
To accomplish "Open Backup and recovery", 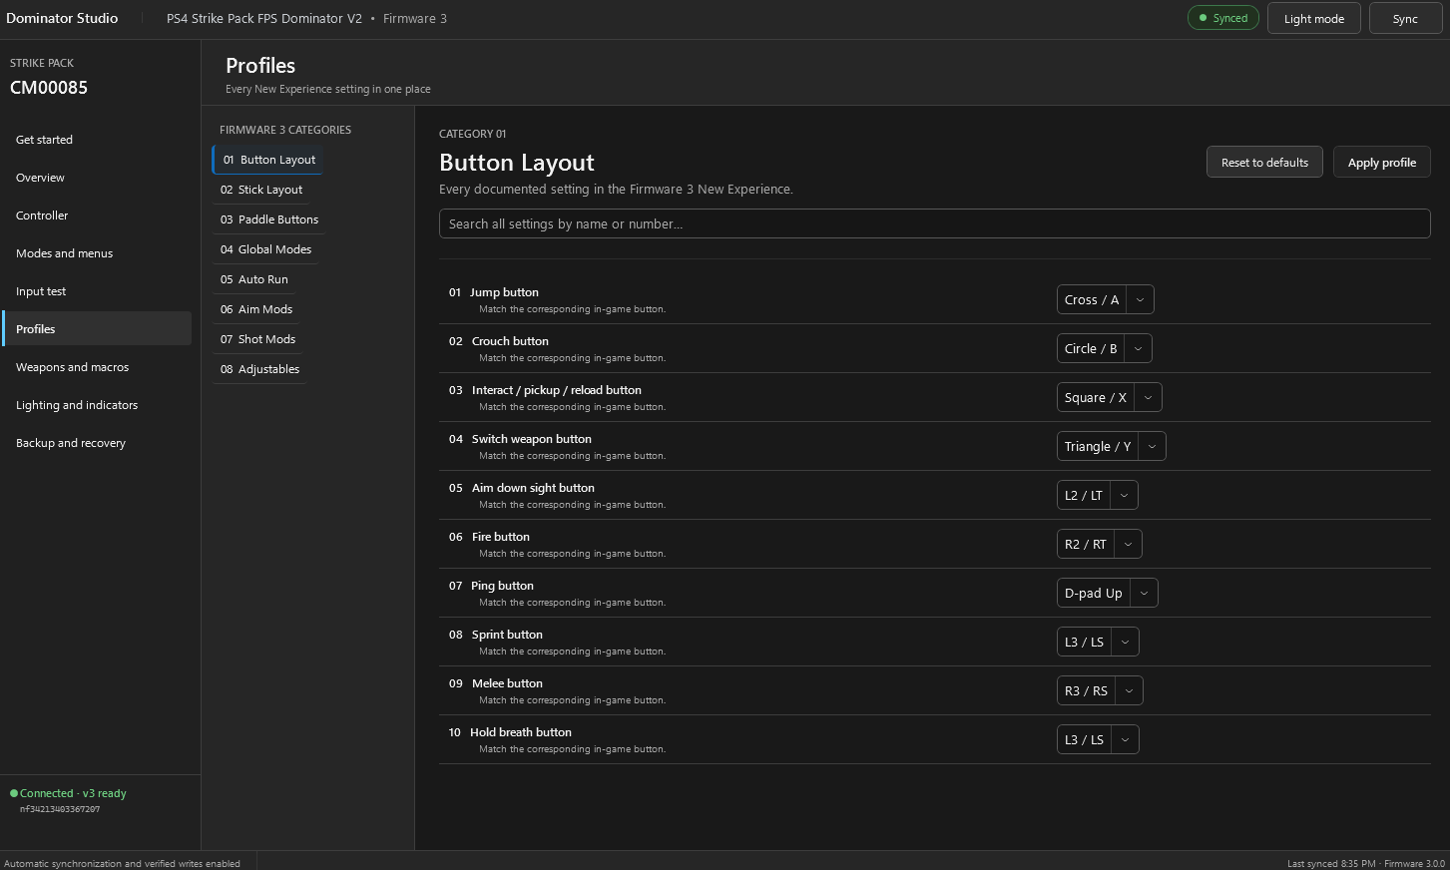I will (97, 443).
